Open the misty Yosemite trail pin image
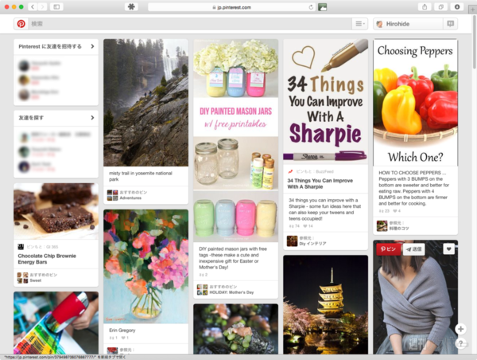The width and height of the screenshot is (477, 360). click(145, 103)
